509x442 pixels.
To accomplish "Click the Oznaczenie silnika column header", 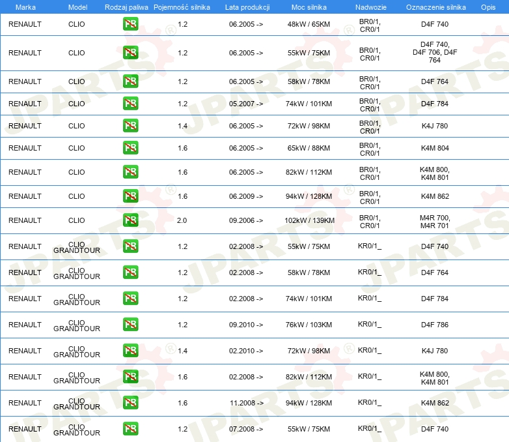I will (x=435, y=7).
